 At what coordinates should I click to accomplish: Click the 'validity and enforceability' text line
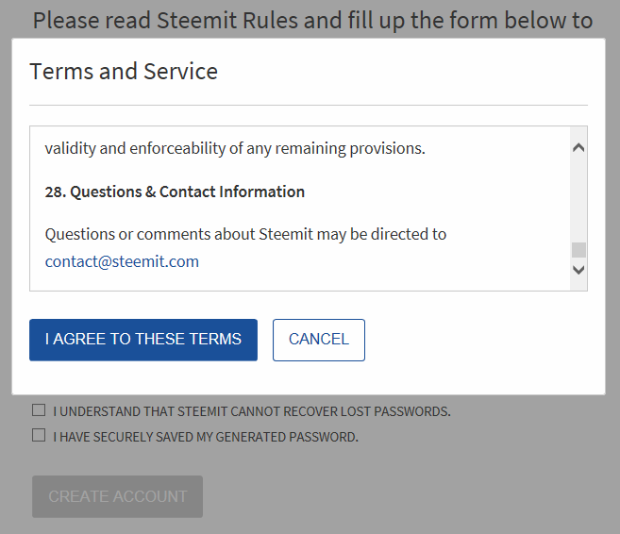pos(235,148)
